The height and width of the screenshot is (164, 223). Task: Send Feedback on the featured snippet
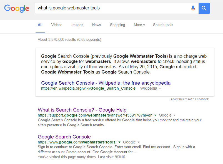click(202, 99)
